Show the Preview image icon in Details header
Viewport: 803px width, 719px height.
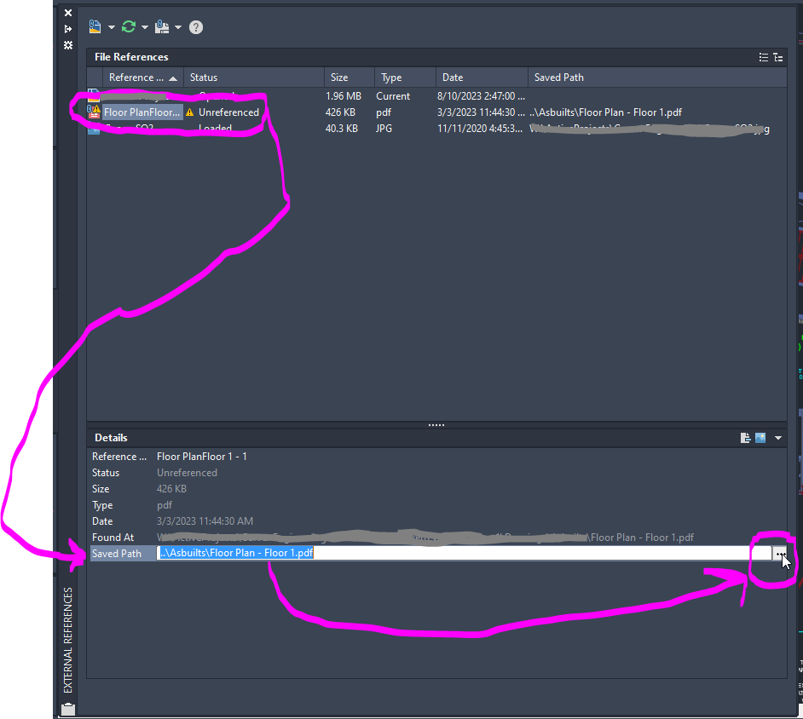click(760, 437)
